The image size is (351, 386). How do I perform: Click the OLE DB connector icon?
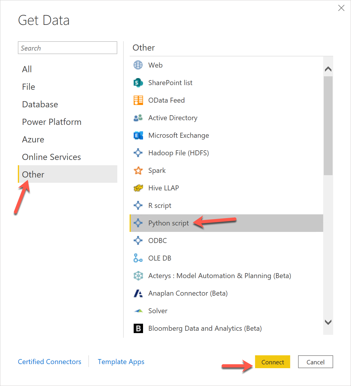138,258
